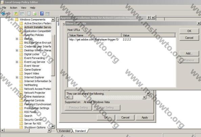Screen dimensions: 201x137
Task: Click the Show/Hide Action Pane icon
Action: [x=47, y=14]
